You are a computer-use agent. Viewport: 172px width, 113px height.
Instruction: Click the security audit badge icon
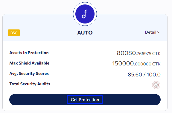(x=156, y=85)
